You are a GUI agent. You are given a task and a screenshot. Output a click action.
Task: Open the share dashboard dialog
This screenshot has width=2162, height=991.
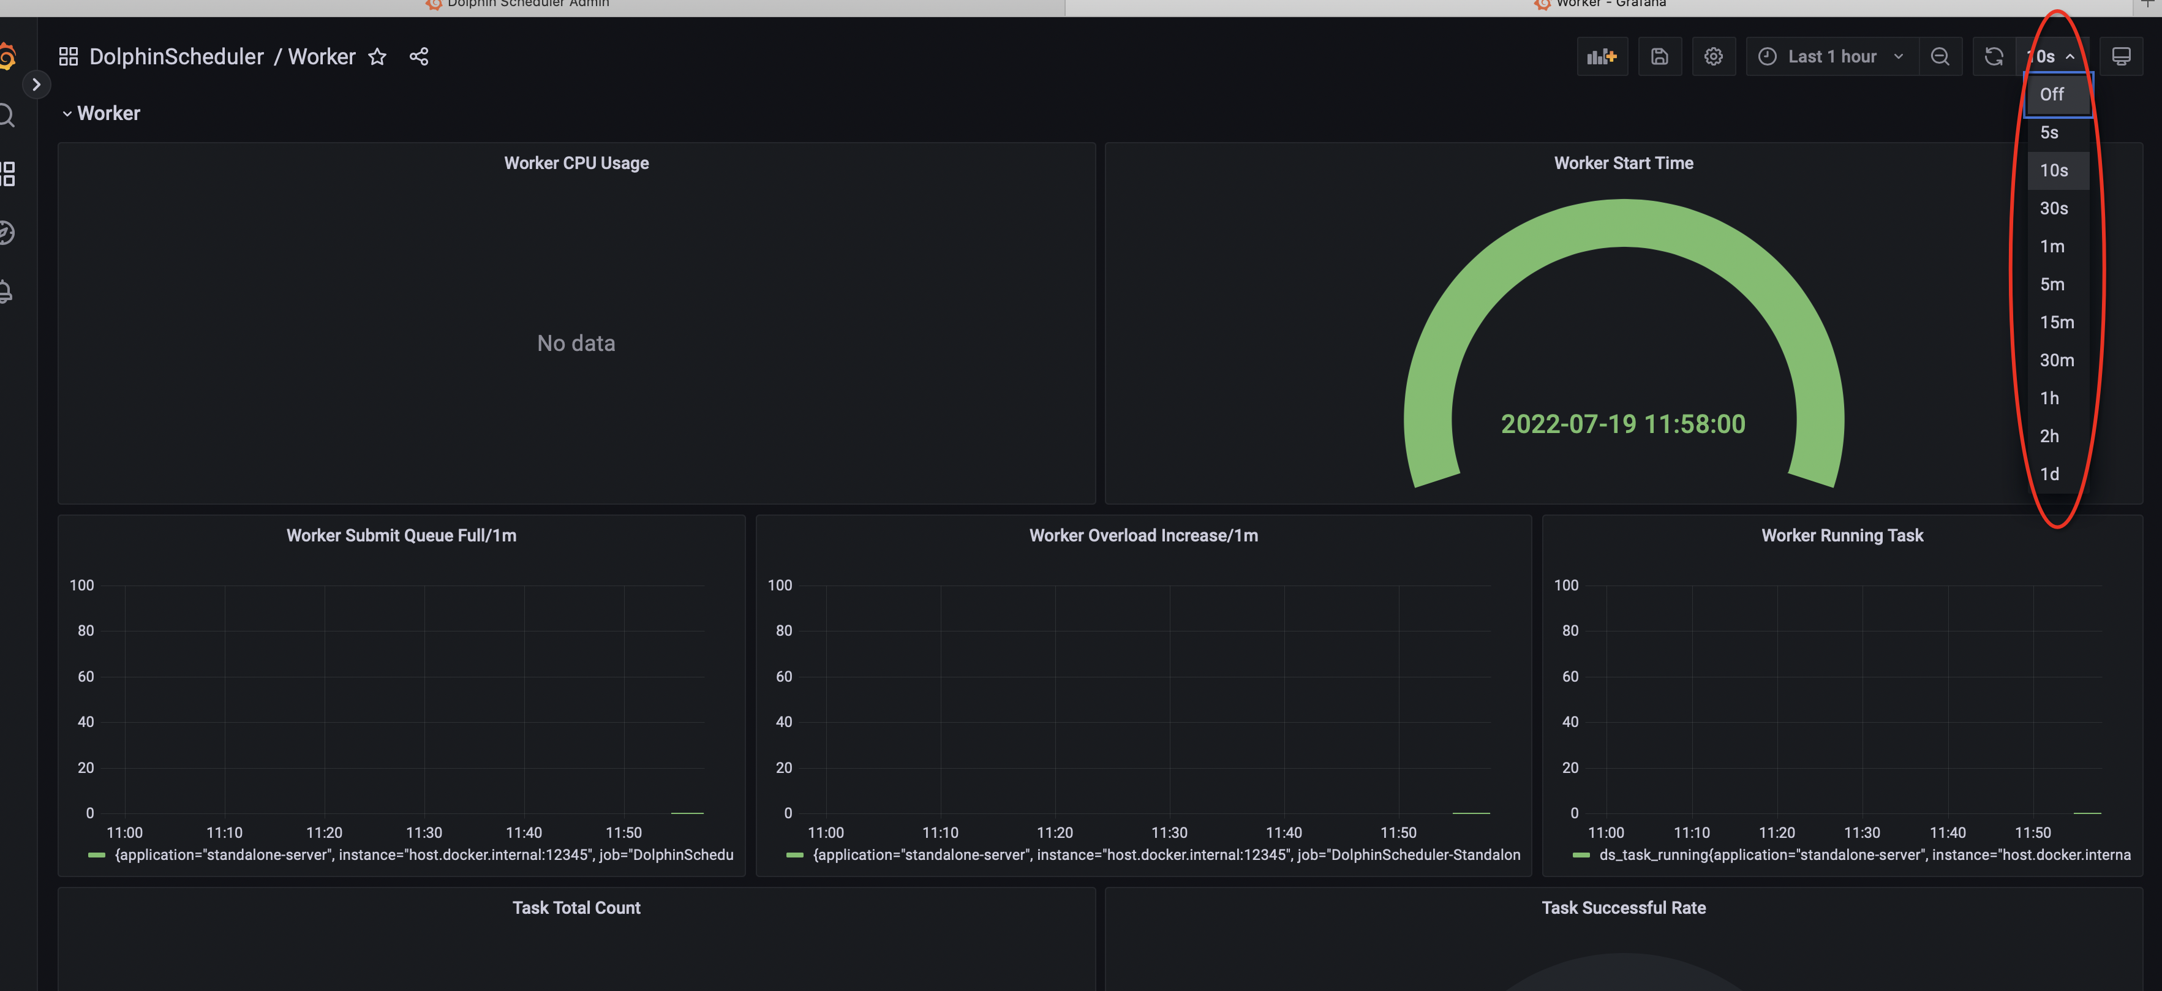pos(419,56)
